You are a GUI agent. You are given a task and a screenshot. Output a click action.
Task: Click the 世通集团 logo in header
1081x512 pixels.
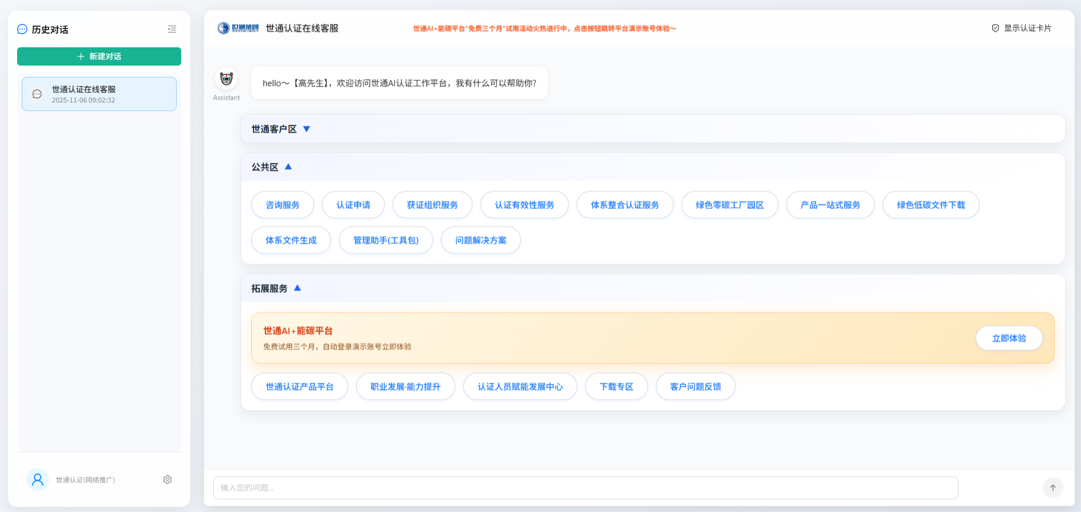click(x=238, y=28)
